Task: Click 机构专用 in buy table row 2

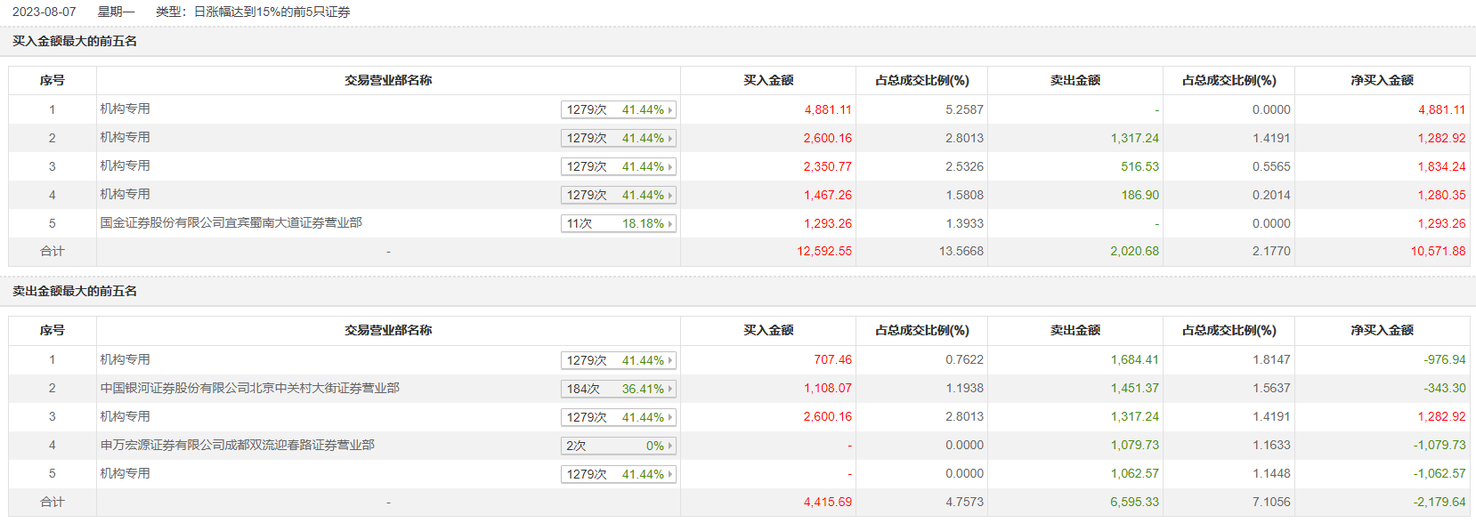Action: [x=125, y=137]
